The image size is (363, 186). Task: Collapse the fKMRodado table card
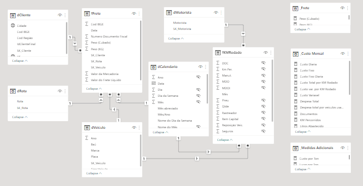coord(225,140)
